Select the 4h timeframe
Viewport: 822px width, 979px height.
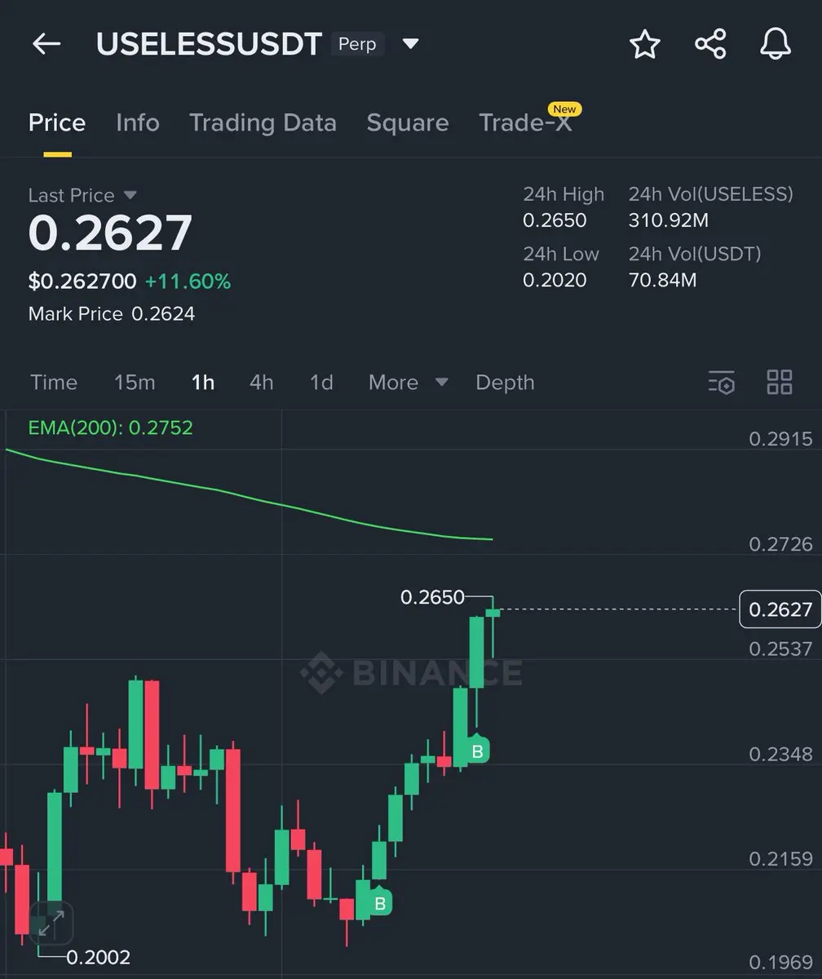click(261, 382)
